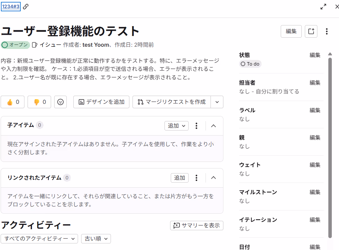This screenshot has height=250, width=339.
Task: Collapse the リンクされたアイテム section
Action: 213,178
